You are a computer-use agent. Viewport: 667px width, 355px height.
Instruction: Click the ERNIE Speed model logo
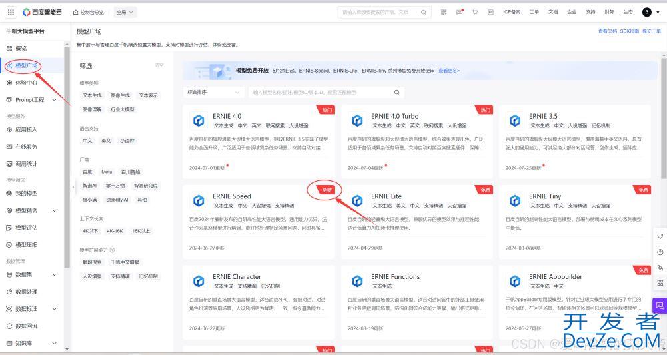199,201
